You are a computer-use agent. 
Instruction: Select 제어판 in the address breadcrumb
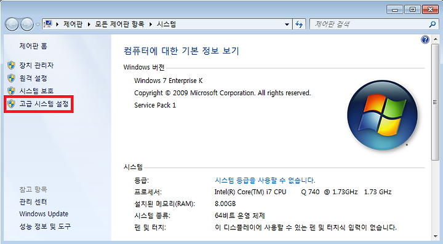click(73, 24)
